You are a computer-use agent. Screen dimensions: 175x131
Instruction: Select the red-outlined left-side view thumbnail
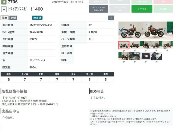click(x=124, y=45)
